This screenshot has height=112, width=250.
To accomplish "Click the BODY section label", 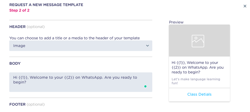I will (15, 63).
